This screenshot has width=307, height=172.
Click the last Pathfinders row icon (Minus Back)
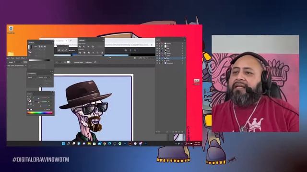tap(102, 53)
